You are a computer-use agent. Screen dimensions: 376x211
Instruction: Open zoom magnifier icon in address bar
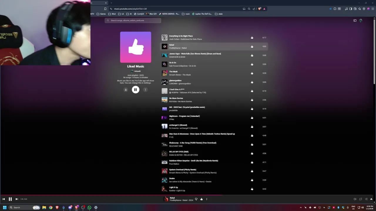point(249,9)
